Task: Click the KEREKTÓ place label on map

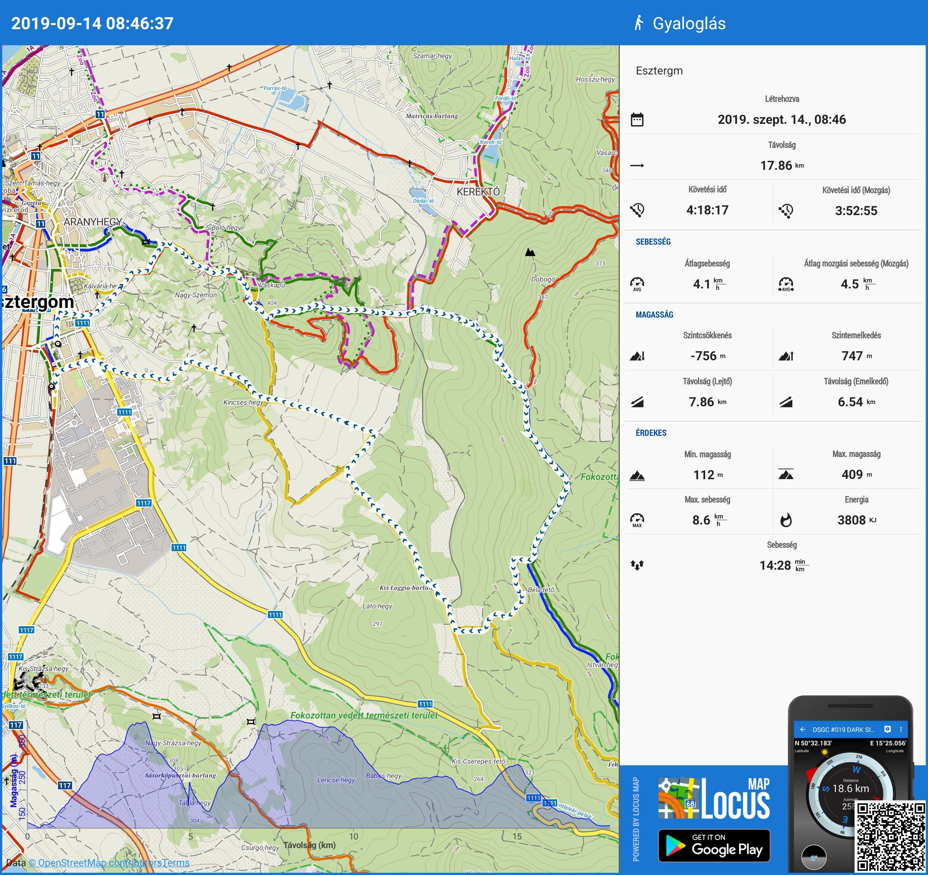Action: click(478, 192)
